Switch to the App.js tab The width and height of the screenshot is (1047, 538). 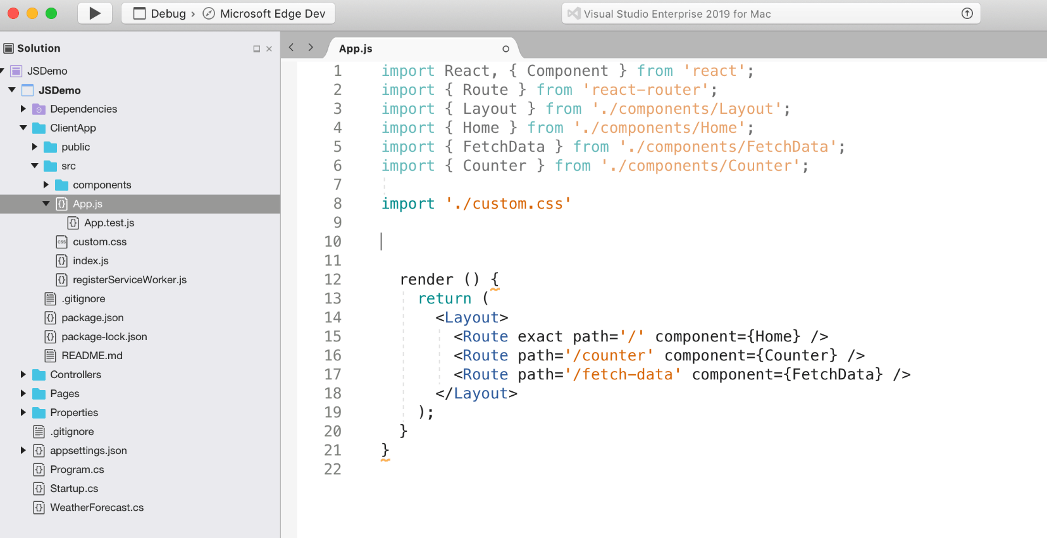click(x=356, y=49)
